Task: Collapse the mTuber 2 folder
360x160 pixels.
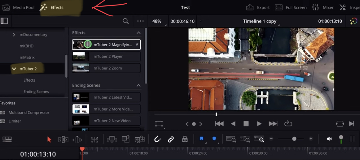Action: pyautogui.click(x=14, y=69)
